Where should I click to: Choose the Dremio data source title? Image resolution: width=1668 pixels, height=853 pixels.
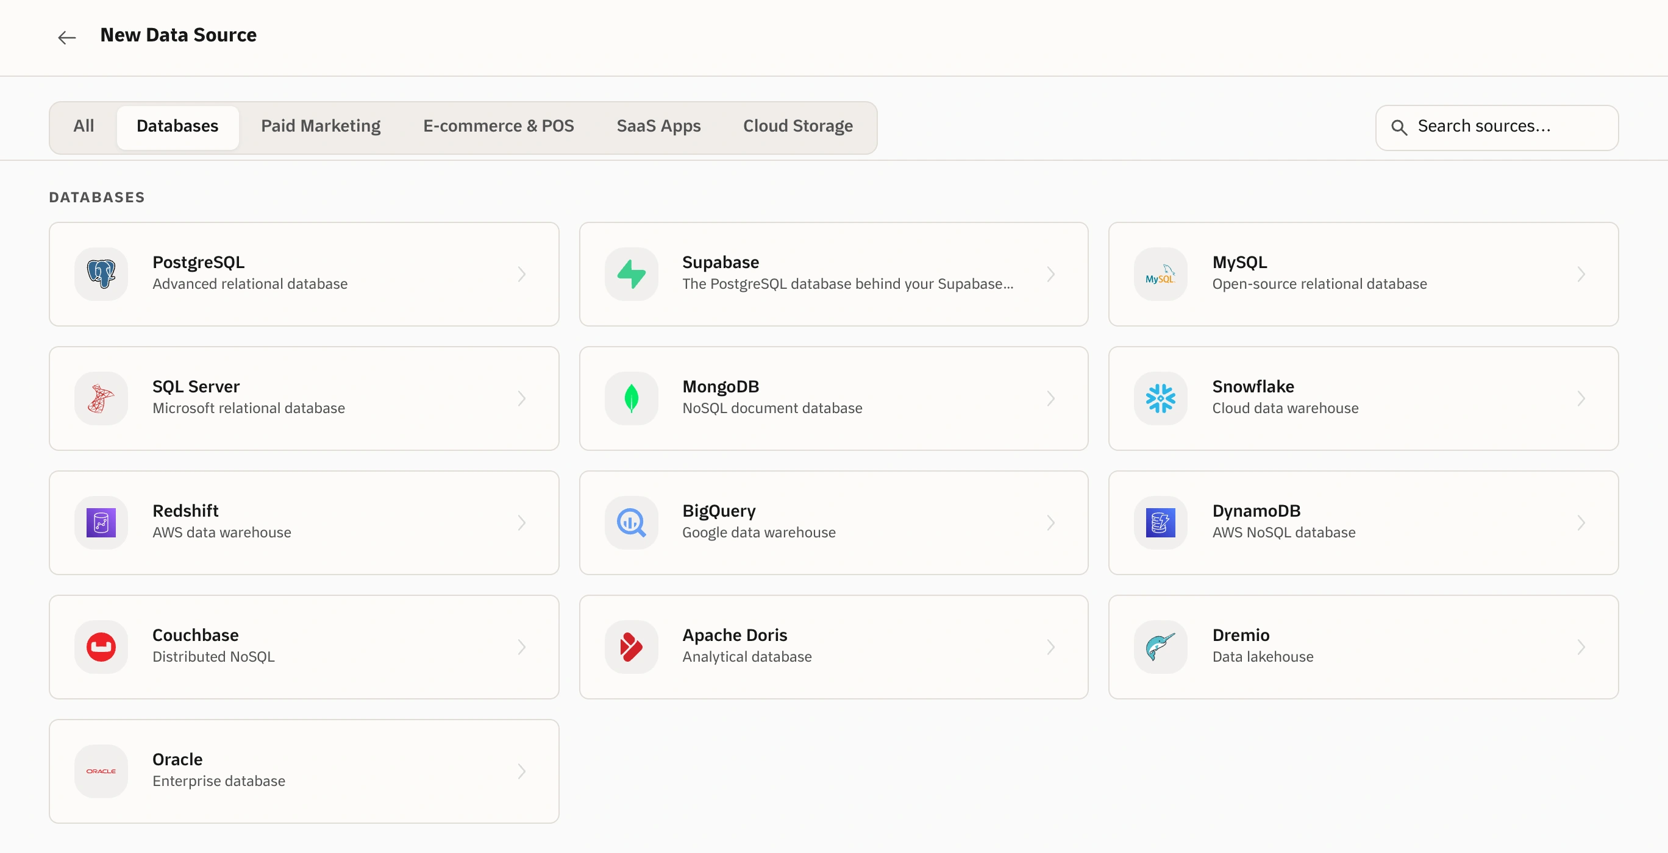[1241, 635]
